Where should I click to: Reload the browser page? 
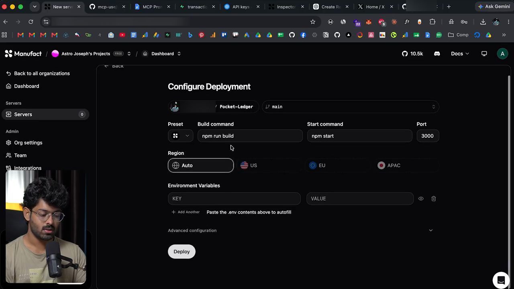coord(31,22)
